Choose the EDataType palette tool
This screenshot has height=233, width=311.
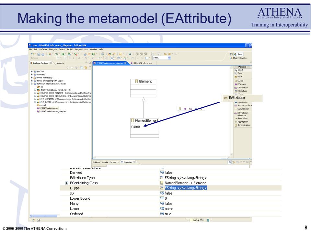tap(241, 91)
